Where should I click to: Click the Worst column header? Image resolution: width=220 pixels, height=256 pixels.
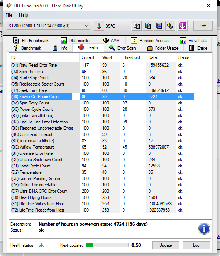pyautogui.click(x=110, y=57)
